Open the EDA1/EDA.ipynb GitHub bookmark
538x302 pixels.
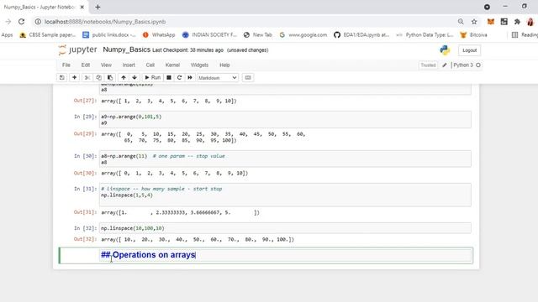pos(361,35)
